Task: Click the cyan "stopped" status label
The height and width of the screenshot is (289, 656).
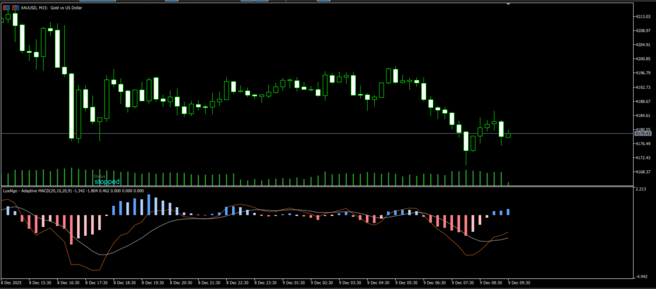Action: (x=107, y=182)
